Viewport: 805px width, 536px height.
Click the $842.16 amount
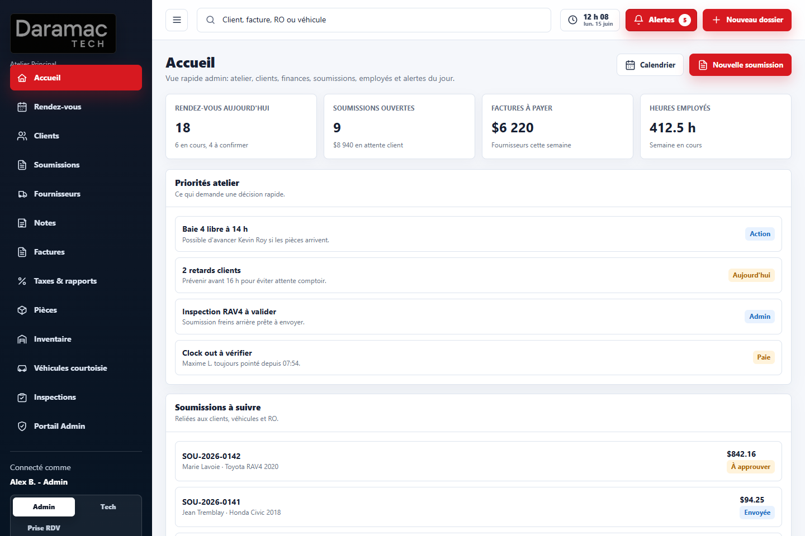pyautogui.click(x=741, y=454)
